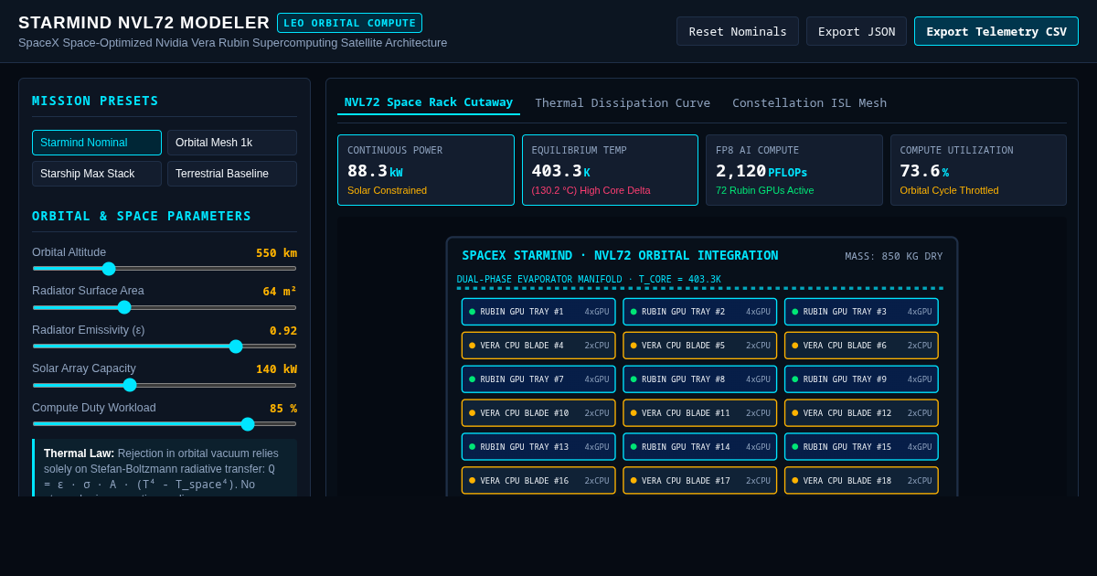Viewport: 1097px width, 576px height.
Task: Select the Continuous Power card
Action: [426, 170]
